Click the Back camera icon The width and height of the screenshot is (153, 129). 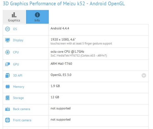[x=7, y=109]
